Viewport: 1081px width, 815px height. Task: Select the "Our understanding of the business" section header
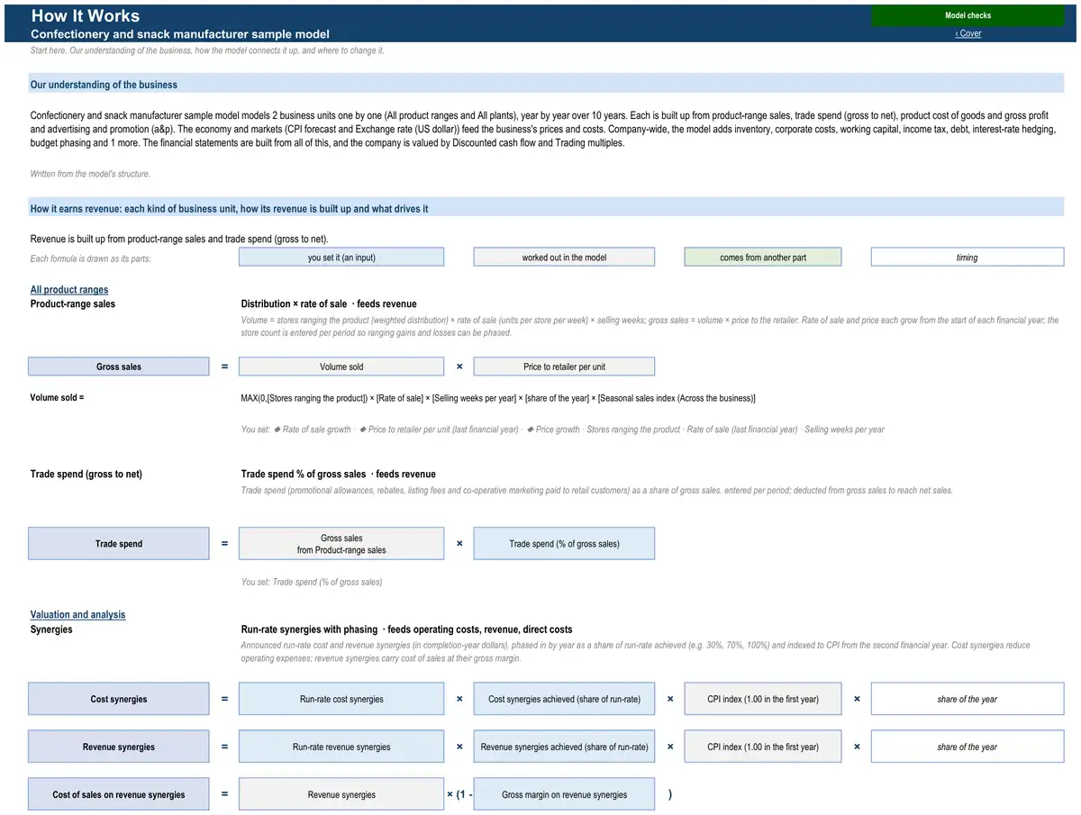(x=547, y=85)
